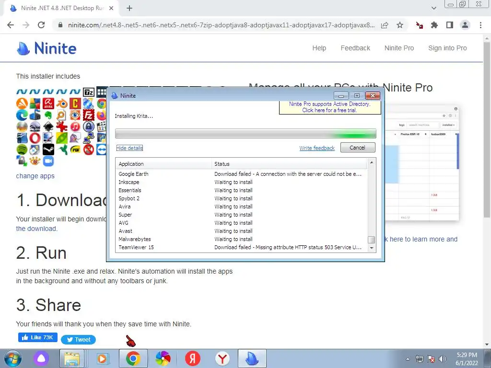Open Chrome three-dot menu

tap(480, 25)
